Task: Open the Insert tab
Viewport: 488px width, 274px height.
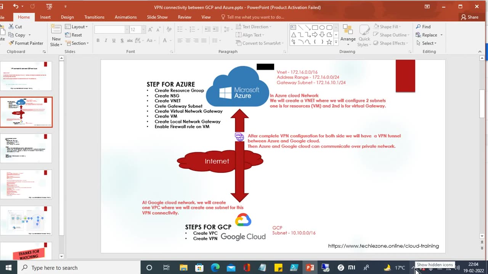Action: coord(45,17)
